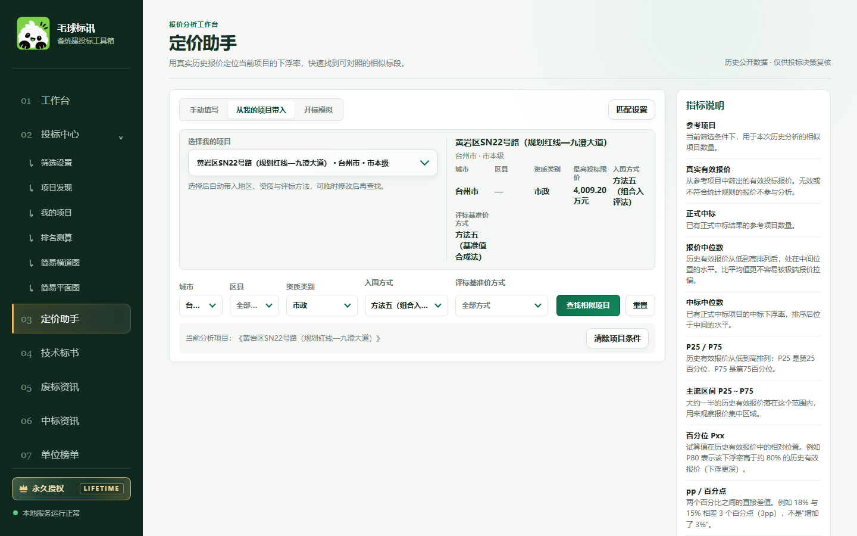Switch to the 开标模拟 tab
Viewport: 857px width, 536px height.
318,110
